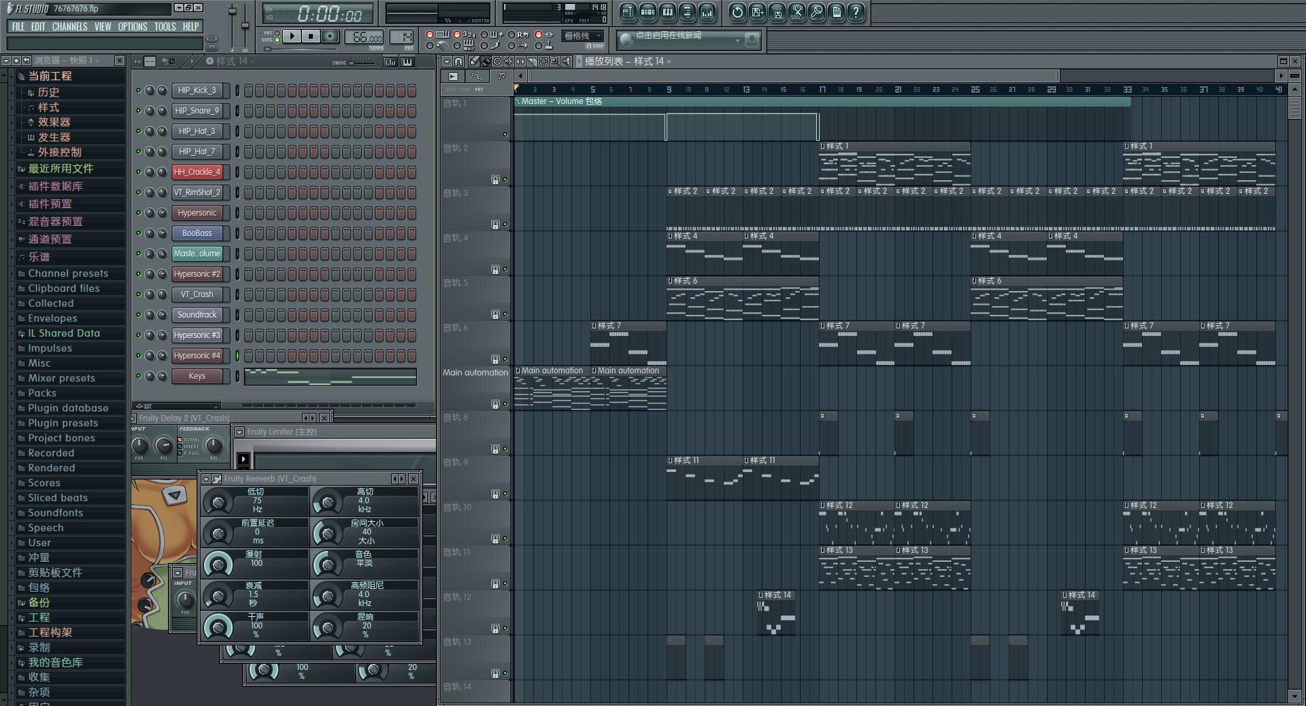Open the FILE menu
Viewport: 1306px width, 706px height.
click(x=18, y=27)
